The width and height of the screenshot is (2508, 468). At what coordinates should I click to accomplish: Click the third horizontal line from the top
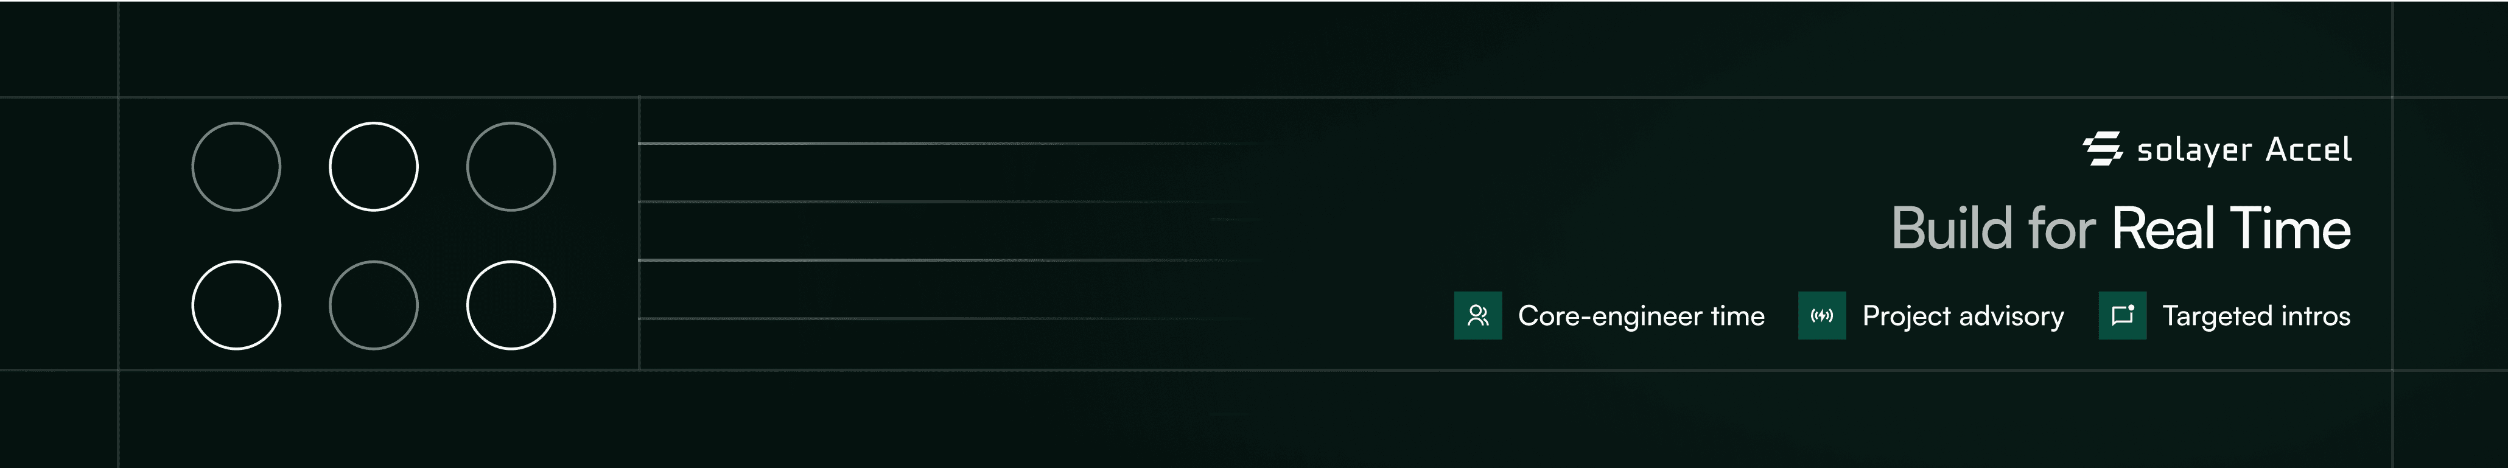click(x=925, y=260)
